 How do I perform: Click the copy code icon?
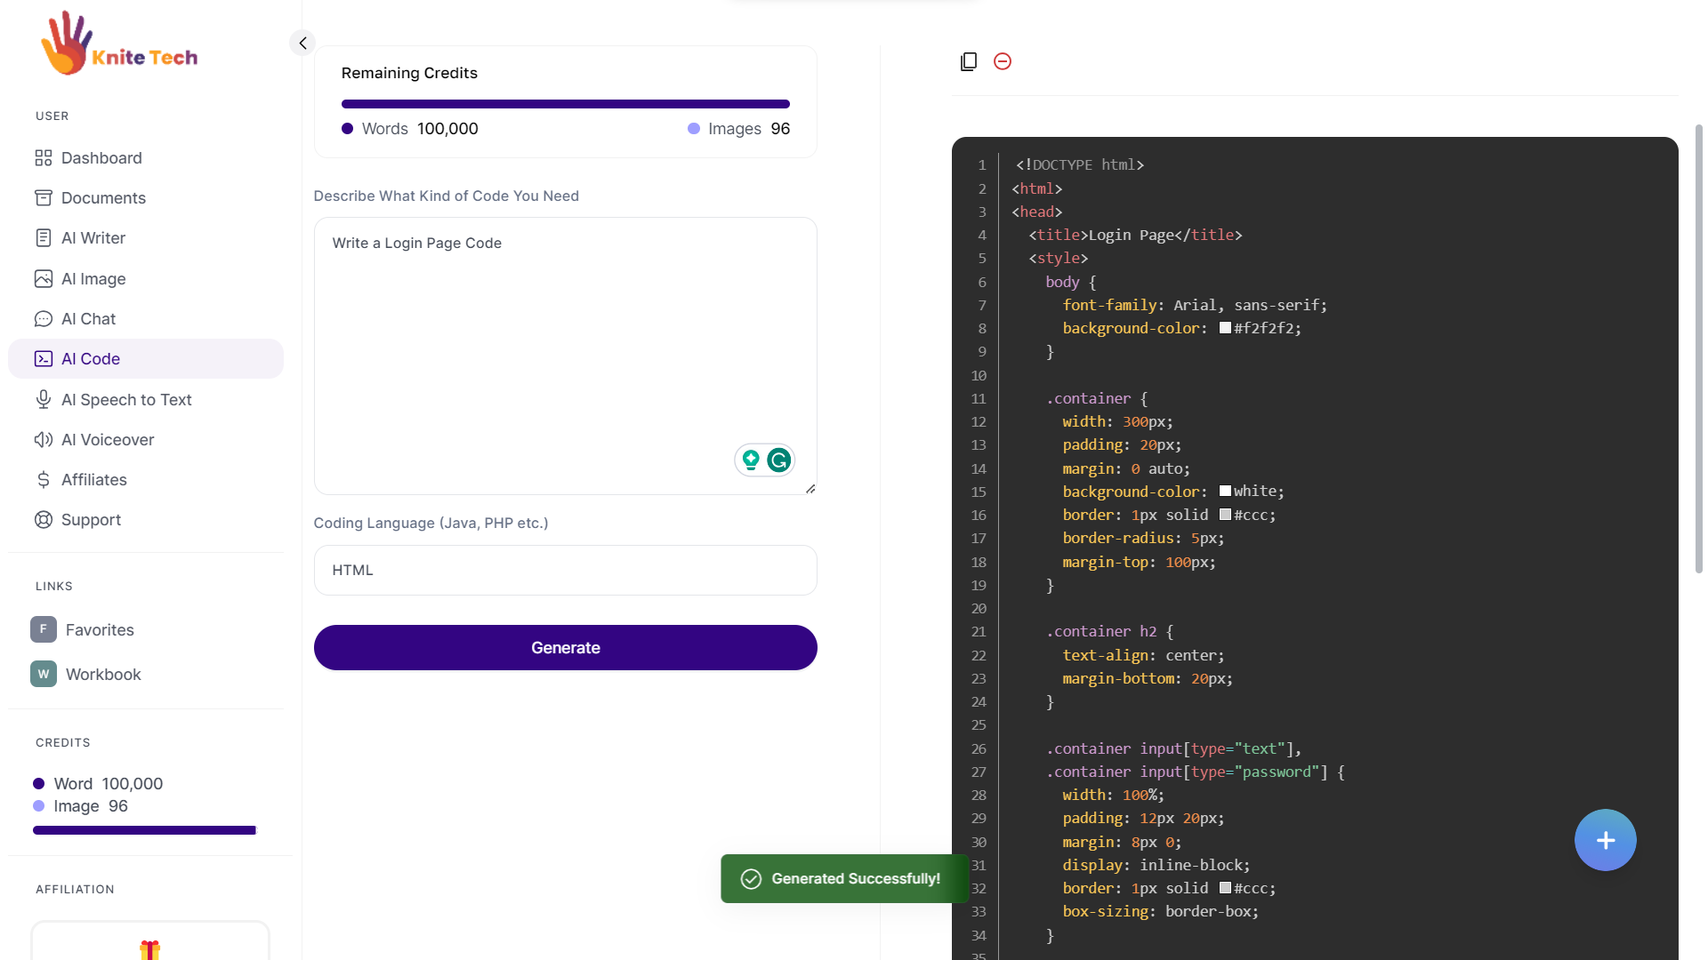click(x=969, y=61)
